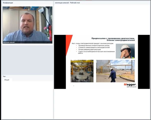Viewport: 151px width, 120px height.
Task: Click the Стресс из-за необходимости bullet point
Action: click(96, 51)
